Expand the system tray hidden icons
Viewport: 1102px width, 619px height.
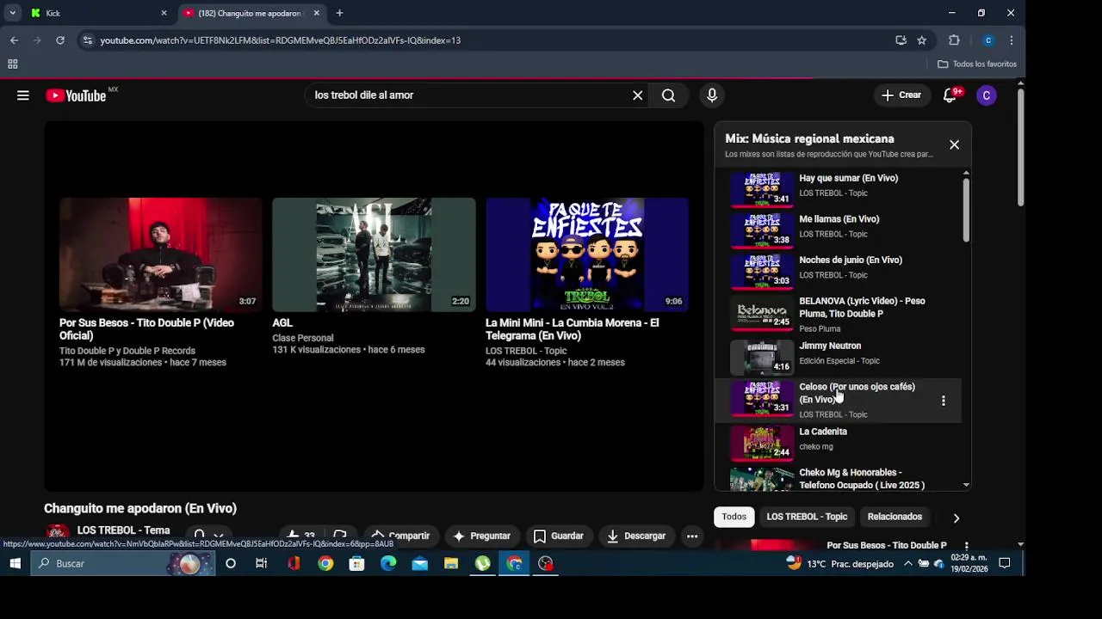[907, 564]
